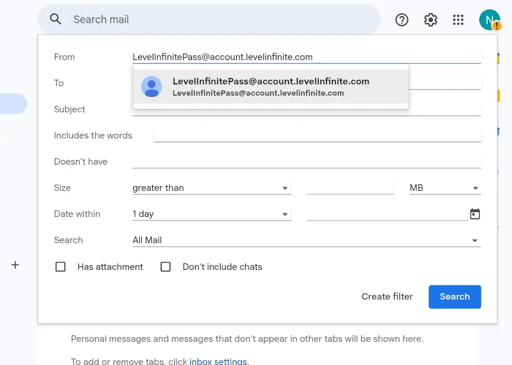The image size is (512, 365).
Task: Click the search magnifier icon
Action: click(55, 19)
